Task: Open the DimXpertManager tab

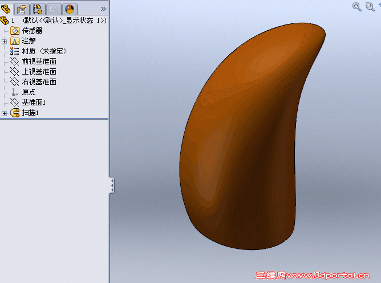Action: (54, 9)
